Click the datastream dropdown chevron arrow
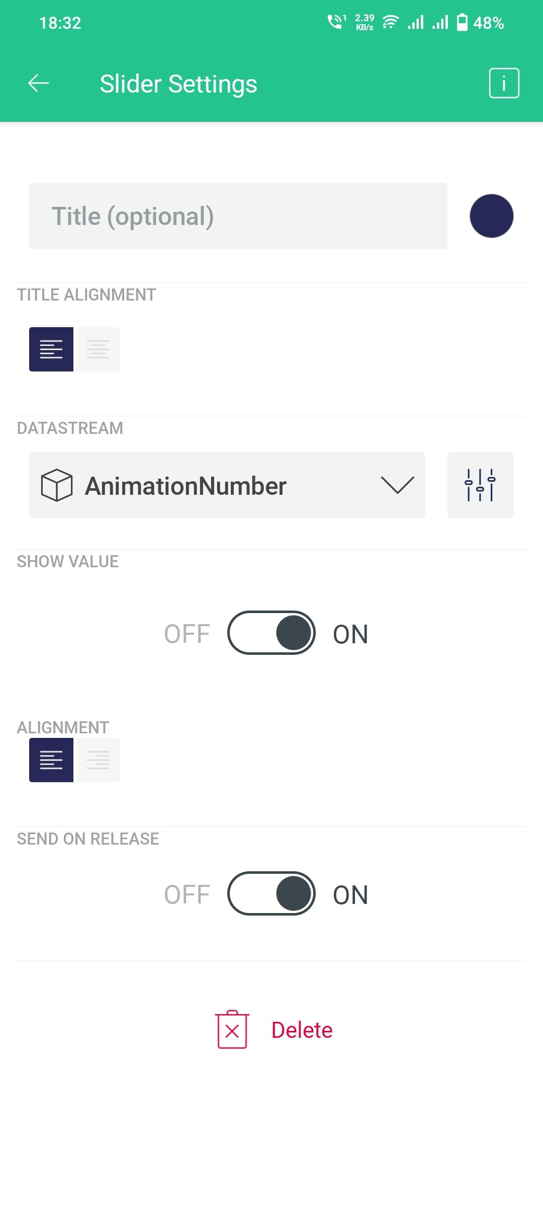Viewport: 543px width, 1208px height. click(397, 485)
